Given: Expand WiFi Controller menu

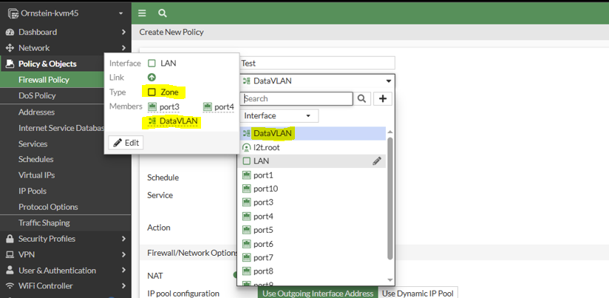Looking at the screenshot, I should [x=123, y=286].
